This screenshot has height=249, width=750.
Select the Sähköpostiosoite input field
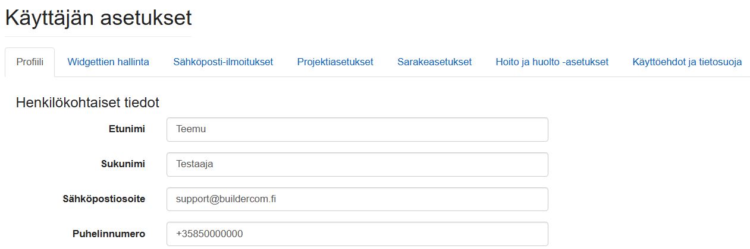[x=357, y=199]
